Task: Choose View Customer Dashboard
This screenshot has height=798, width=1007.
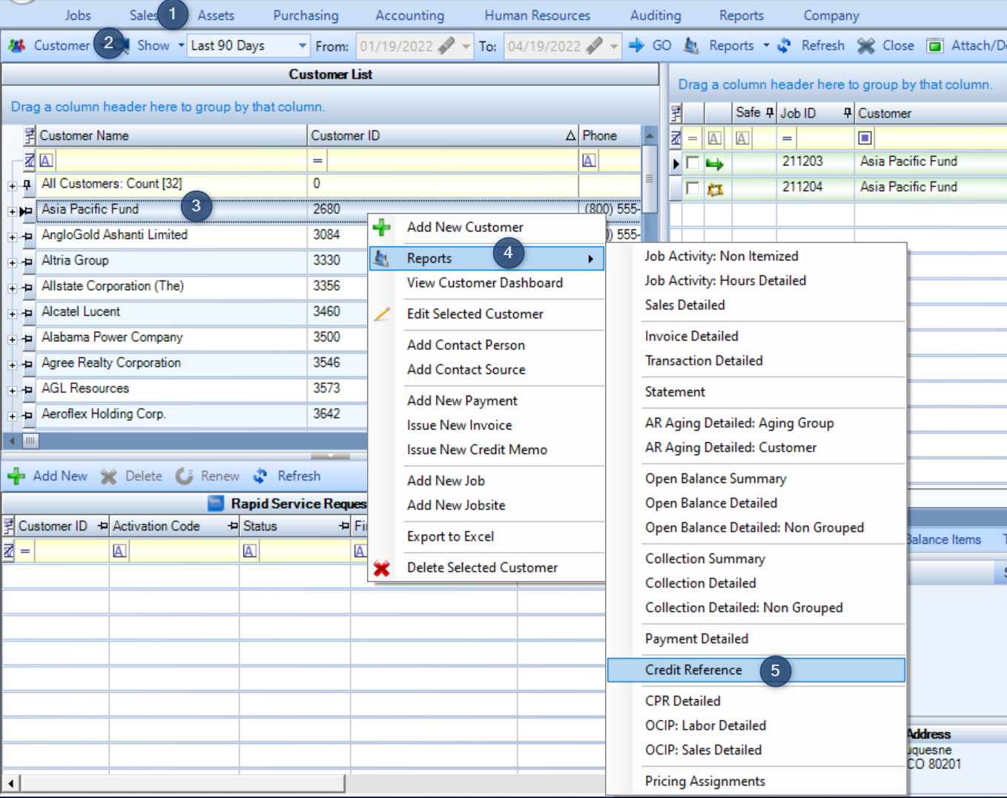Action: point(485,283)
